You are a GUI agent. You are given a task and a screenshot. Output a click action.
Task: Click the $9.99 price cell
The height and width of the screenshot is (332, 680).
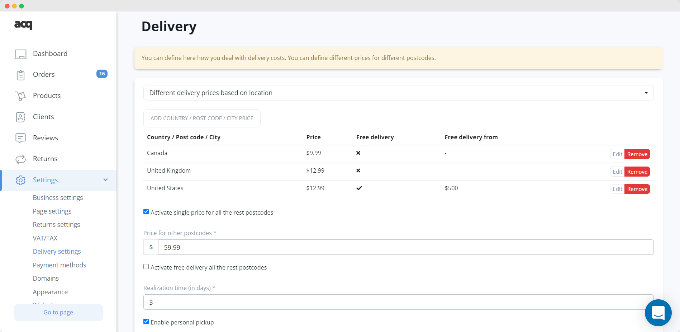(x=314, y=153)
